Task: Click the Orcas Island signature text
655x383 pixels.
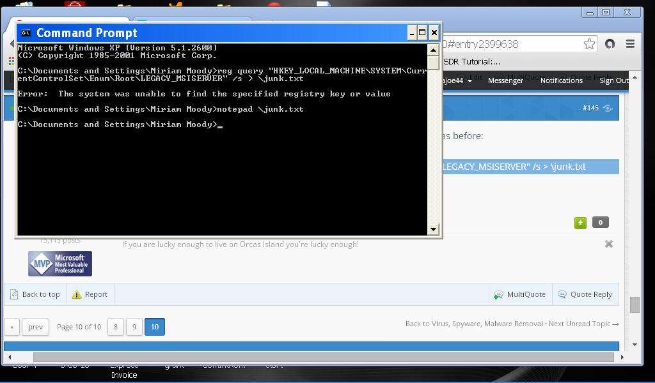Action: pyautogui.click(x=241, y=244)
